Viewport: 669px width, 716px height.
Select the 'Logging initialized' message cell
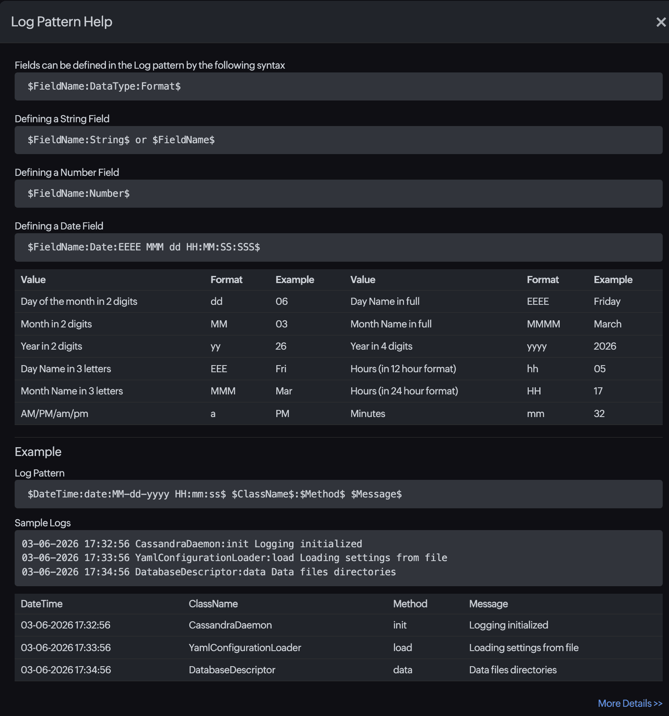(508, 625)
